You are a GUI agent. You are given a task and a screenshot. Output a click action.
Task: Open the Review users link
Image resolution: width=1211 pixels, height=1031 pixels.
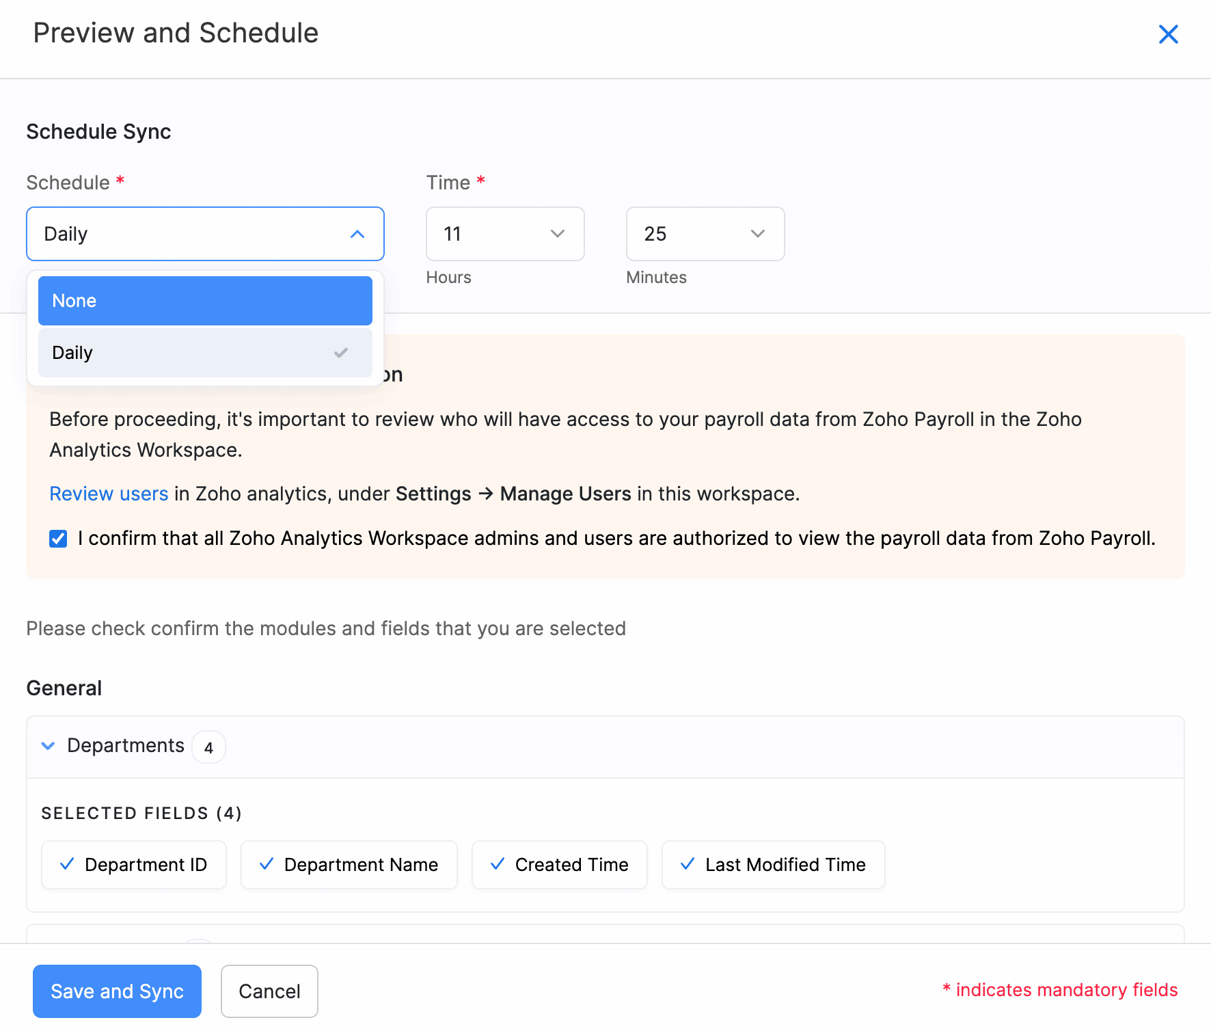pos(109,494)
